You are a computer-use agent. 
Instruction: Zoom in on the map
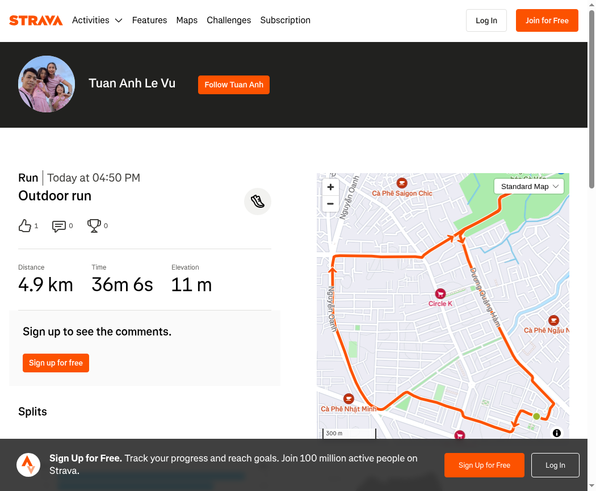330,187
